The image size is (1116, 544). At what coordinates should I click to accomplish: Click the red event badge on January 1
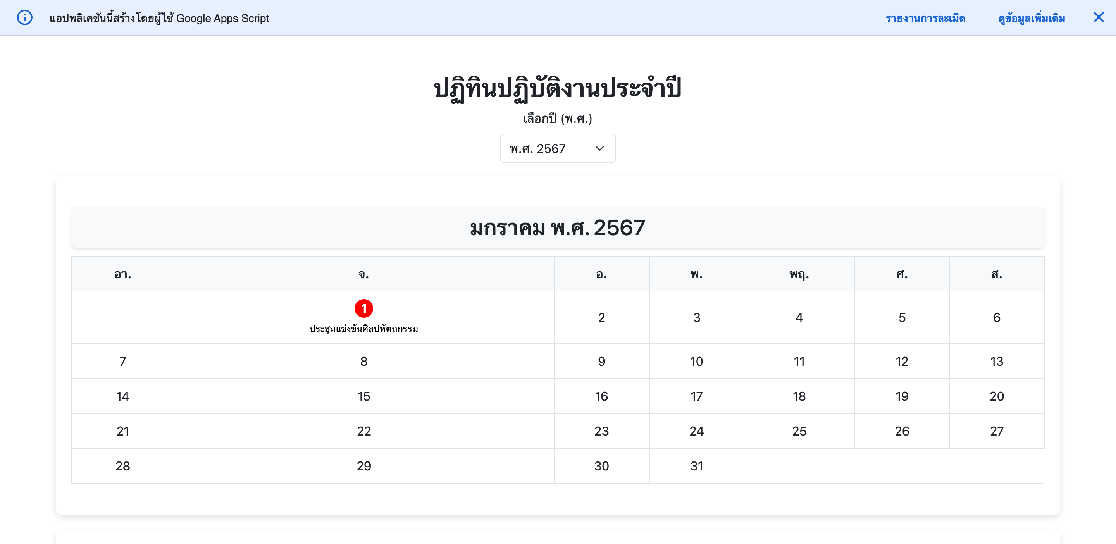tap(364, 308)
